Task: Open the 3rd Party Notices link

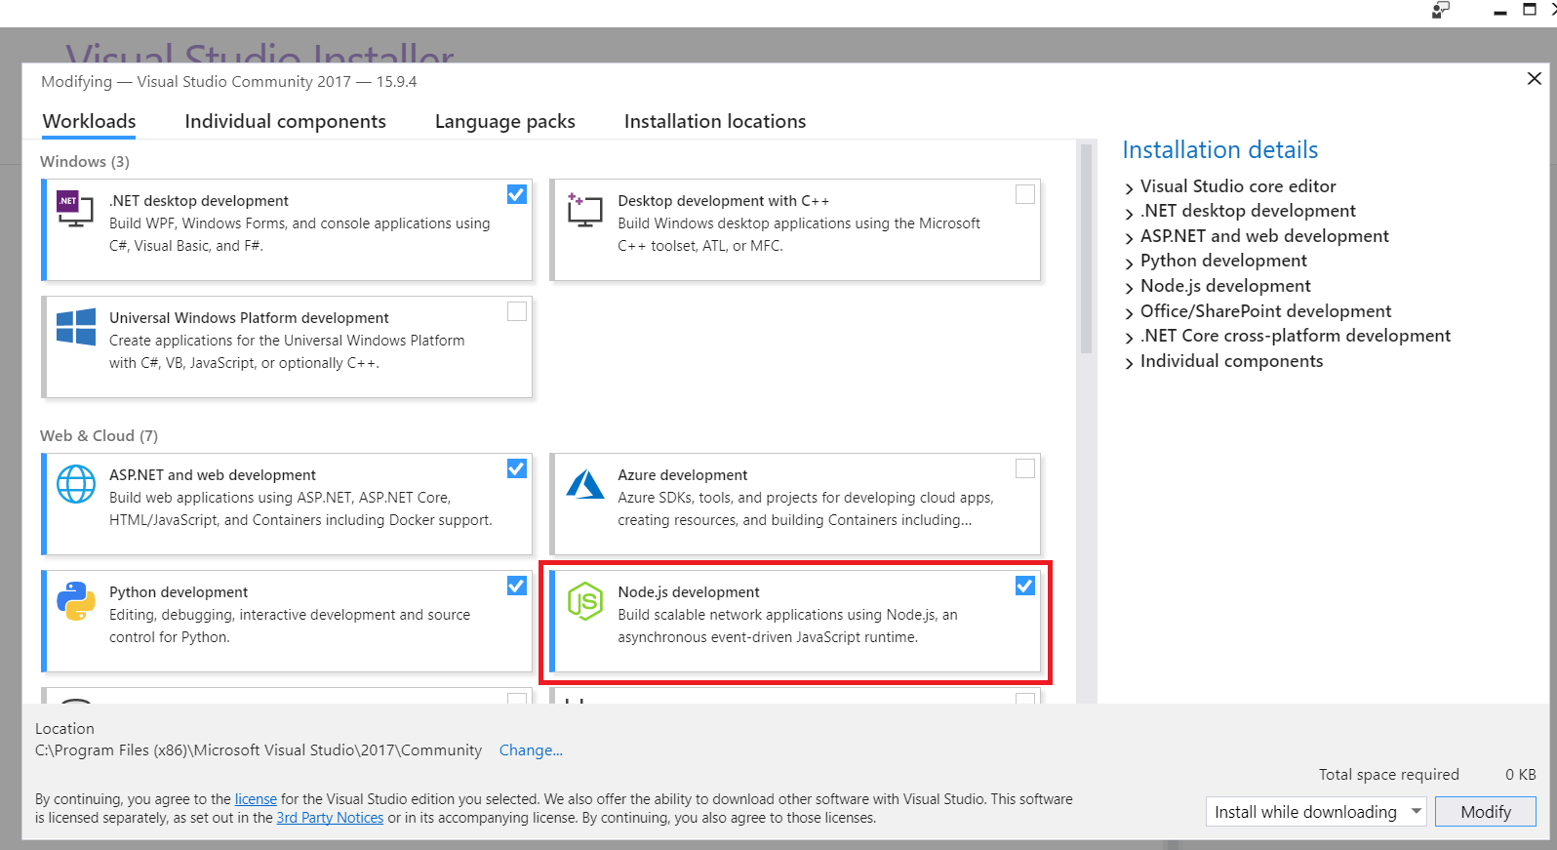Action: (x=330, y=818)
